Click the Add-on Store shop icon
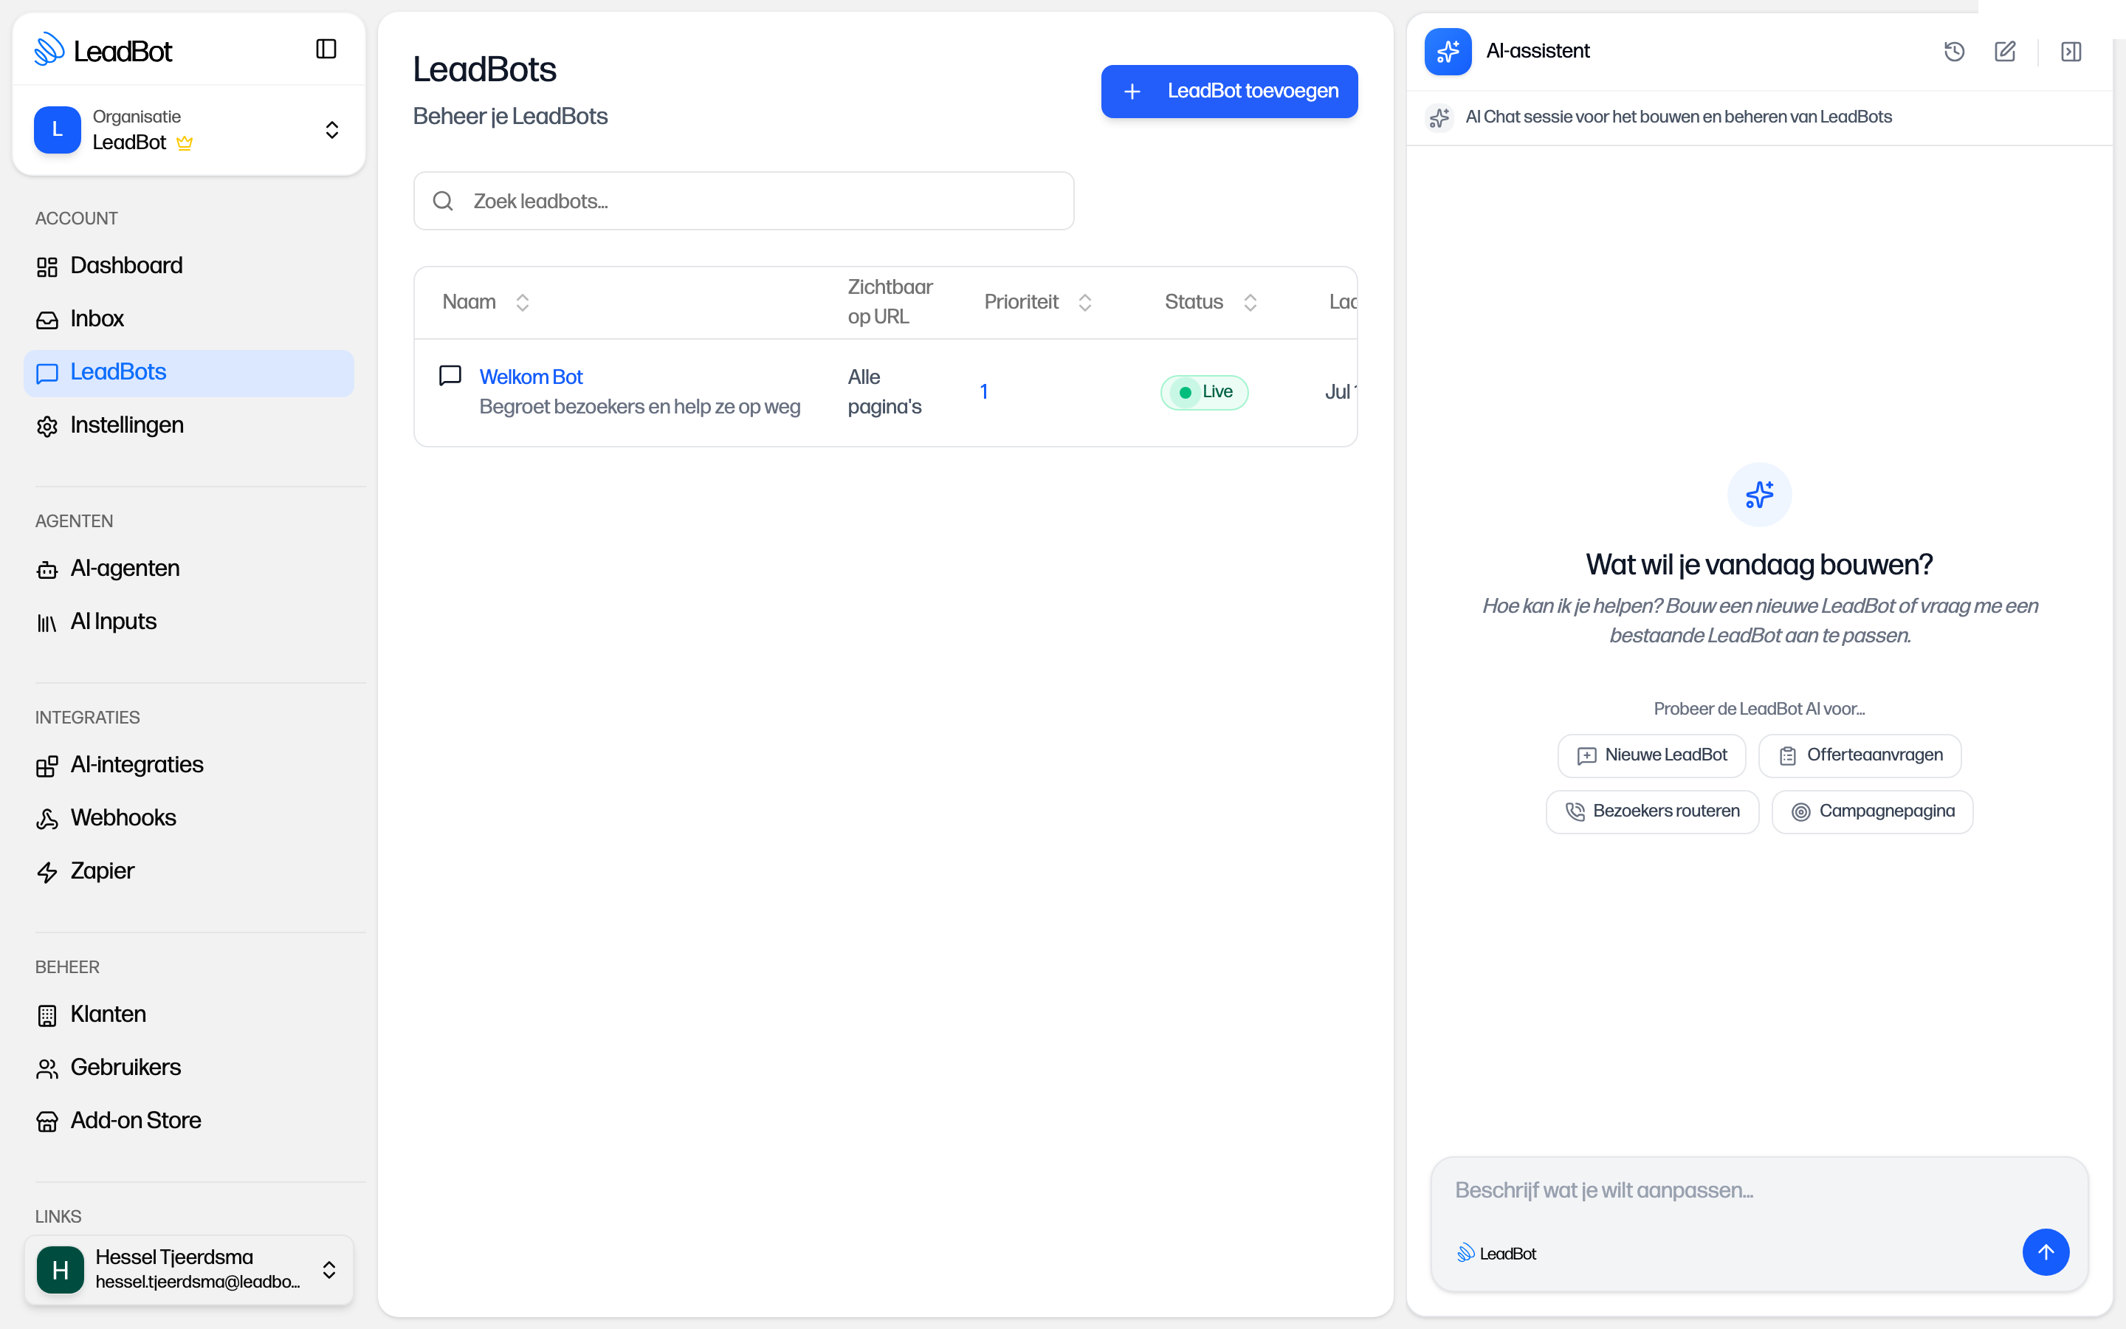 tap(47, 1122)
